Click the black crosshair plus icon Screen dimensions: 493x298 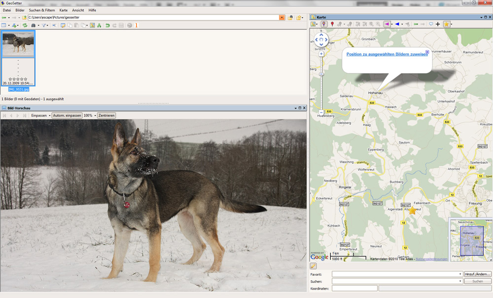[x=438, y=24]
